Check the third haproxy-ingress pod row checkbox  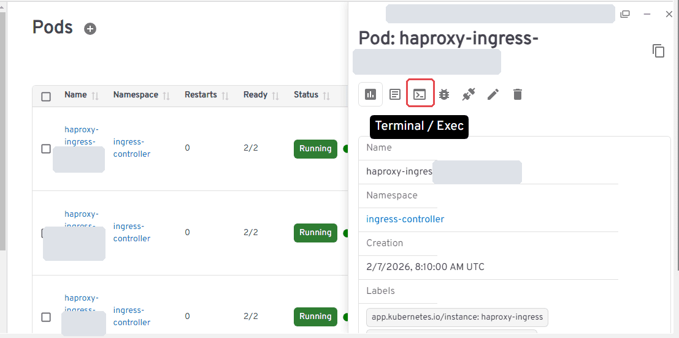pos(46,317)
